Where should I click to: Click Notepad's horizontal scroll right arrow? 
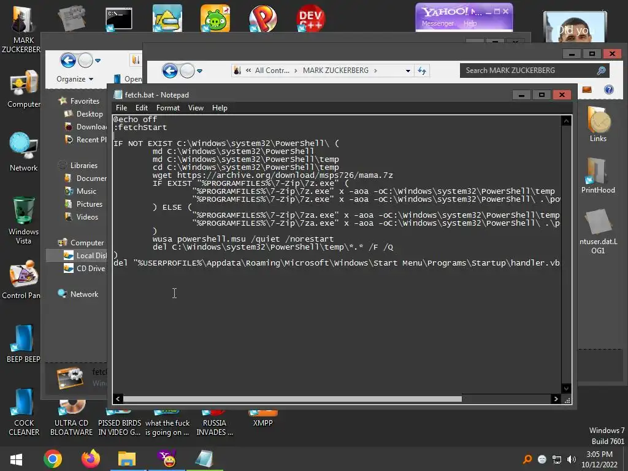556,399
